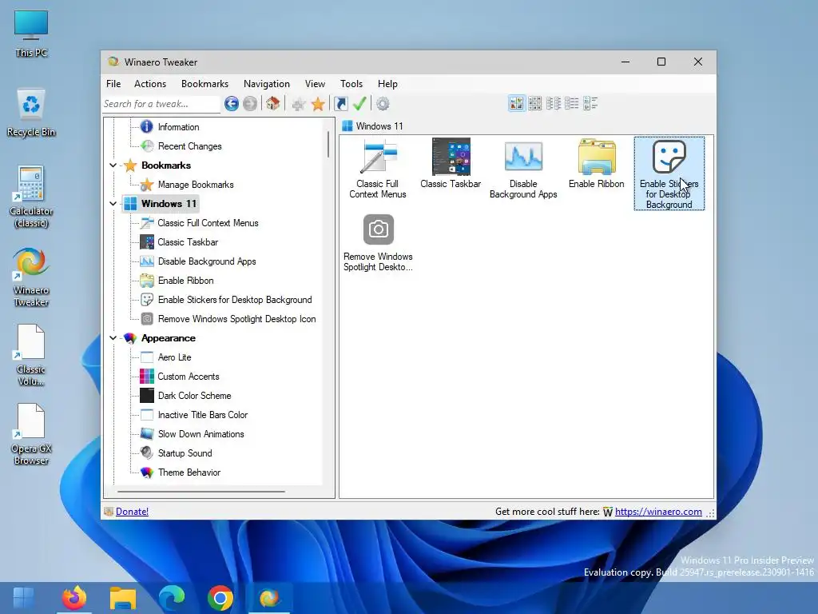Select Dark Color Scheme tree item

(195, 396)
